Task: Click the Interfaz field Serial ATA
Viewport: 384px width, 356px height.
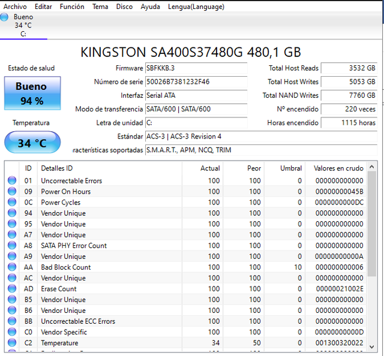Action: pyautogui.click(x=196, y=95)
